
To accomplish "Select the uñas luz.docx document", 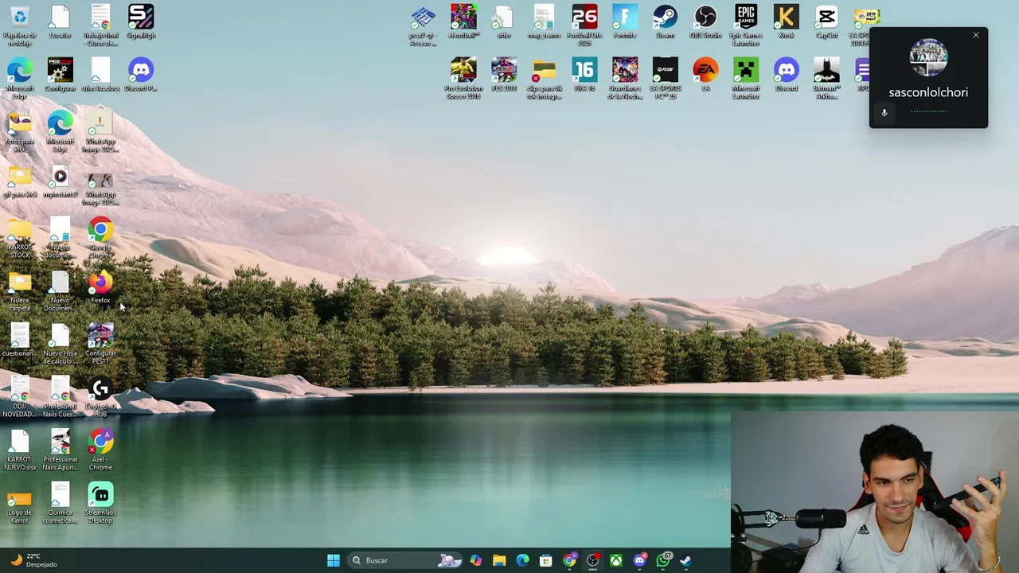I will click(x=100, y=75).
